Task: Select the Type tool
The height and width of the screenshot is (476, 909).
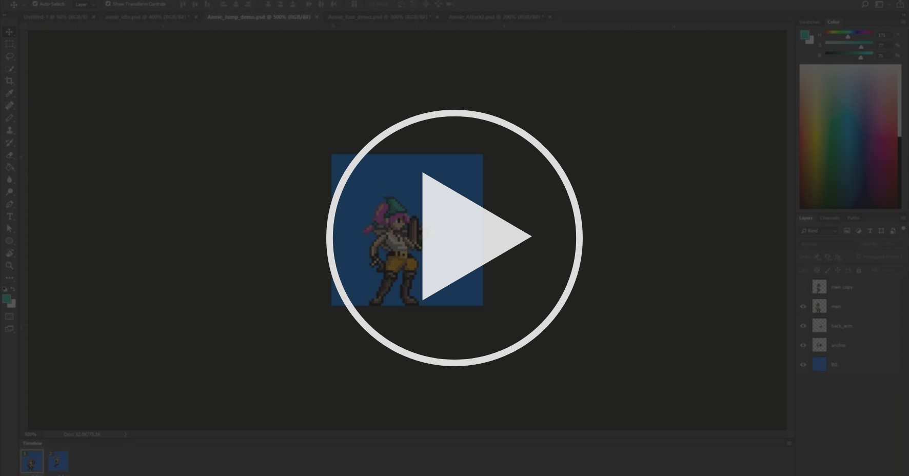Action: 9,216
